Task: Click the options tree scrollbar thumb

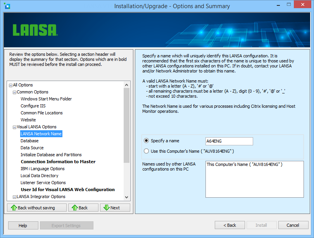Action: (x=126, y=125)
